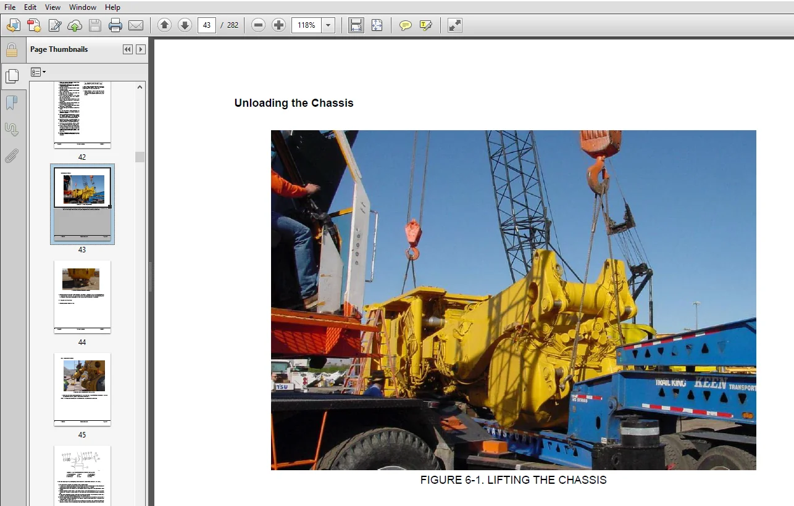Open the Edit menu
This screenshot has width=794, height=506.
(x=30, y=7)
